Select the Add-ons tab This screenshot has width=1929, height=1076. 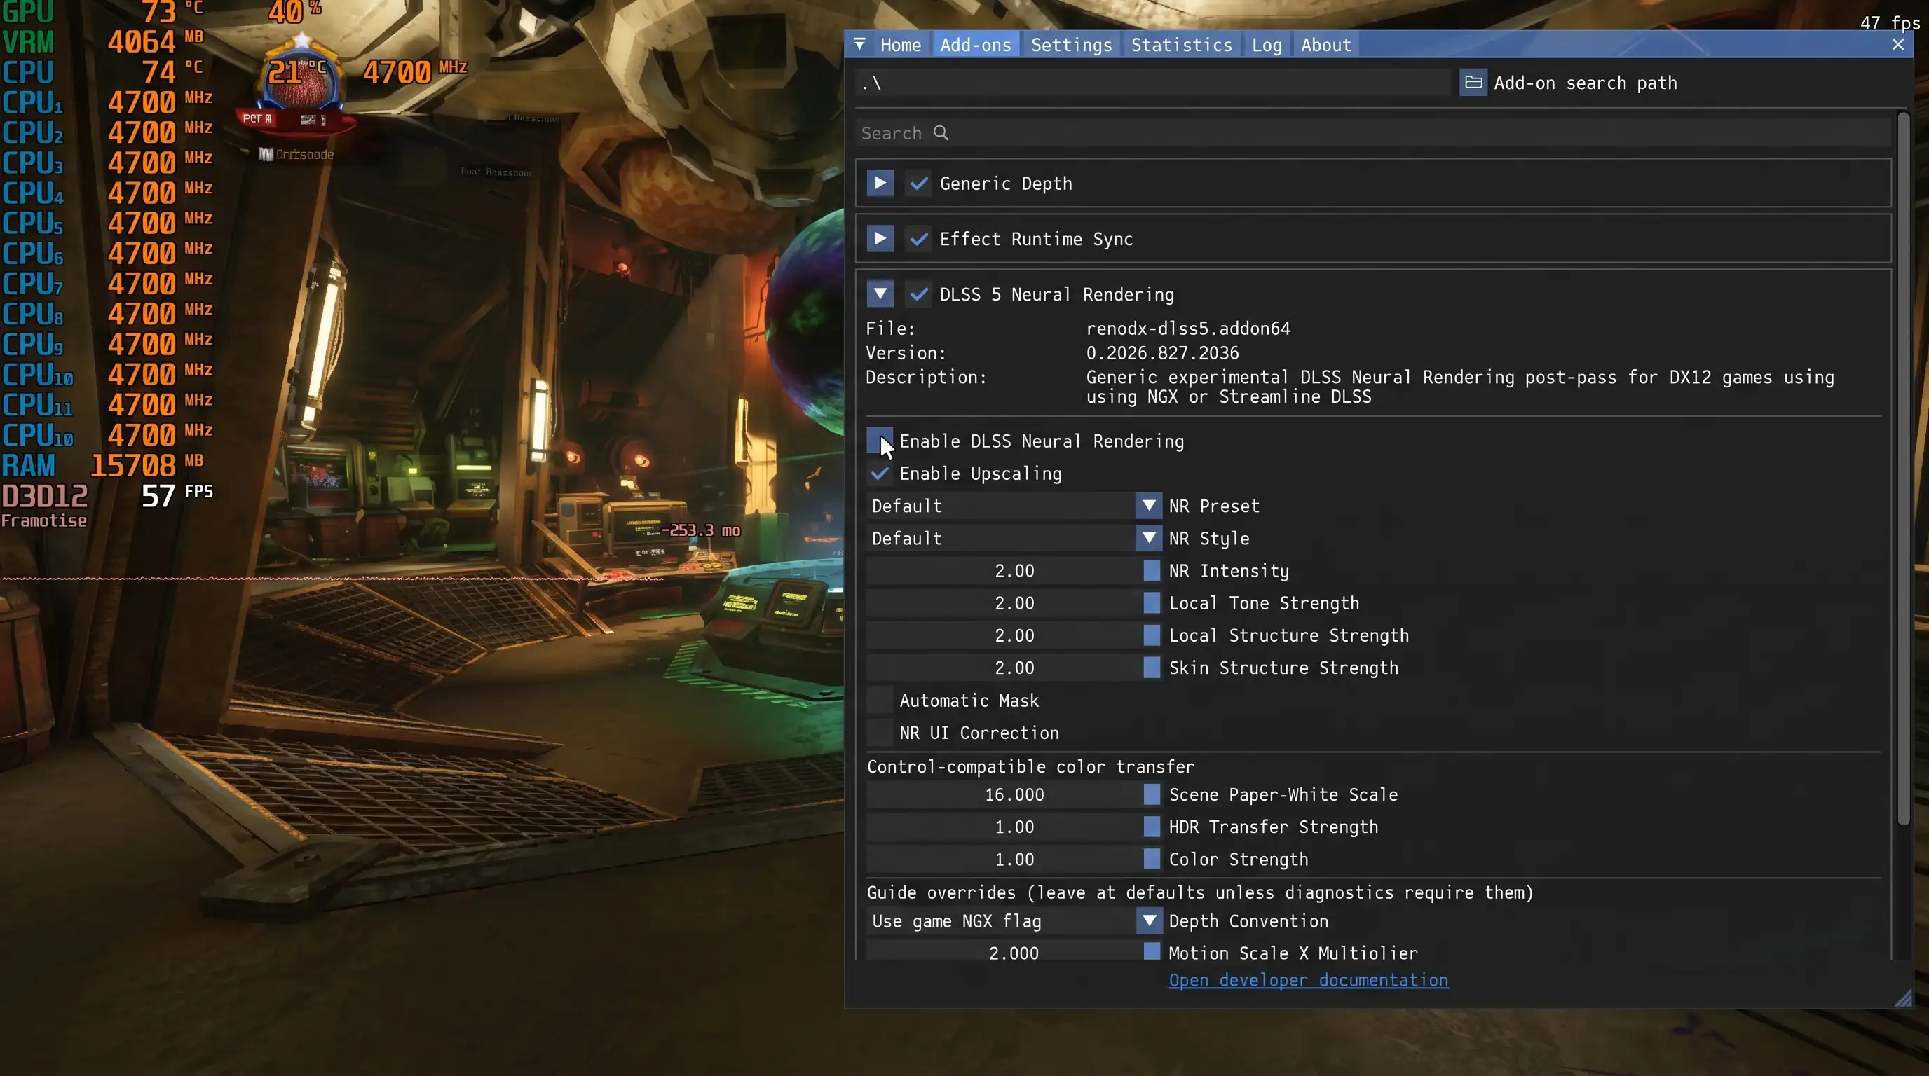(x=975, y=45)
